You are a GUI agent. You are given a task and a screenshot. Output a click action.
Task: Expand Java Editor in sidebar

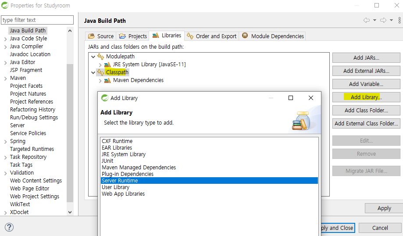(x=5, y=63)
